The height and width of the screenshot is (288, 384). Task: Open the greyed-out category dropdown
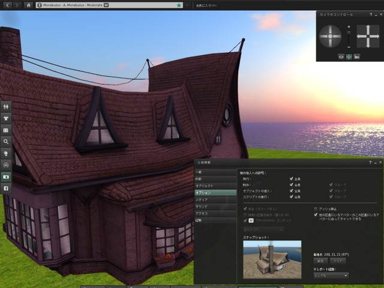point(263,229)
